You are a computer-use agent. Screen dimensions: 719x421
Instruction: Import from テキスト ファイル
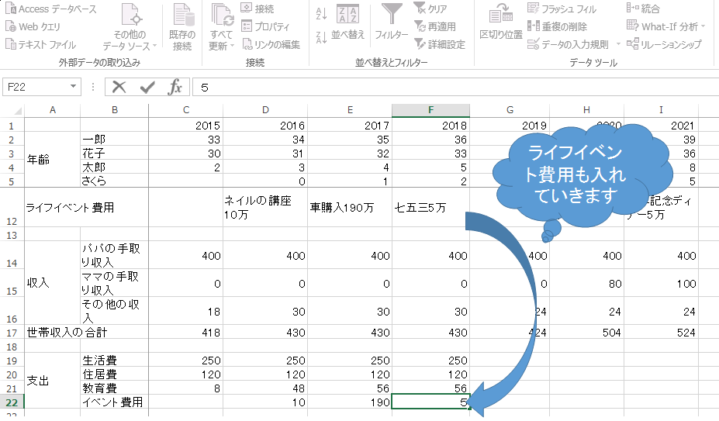click(x=40, y=44)
